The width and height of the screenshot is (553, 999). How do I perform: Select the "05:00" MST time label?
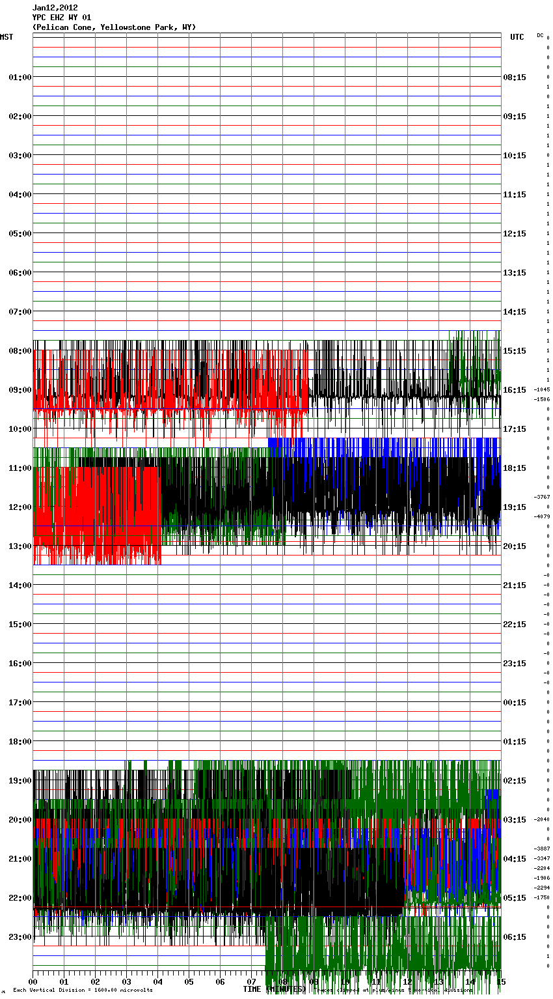pyautogui.click(x=20, y=234)
